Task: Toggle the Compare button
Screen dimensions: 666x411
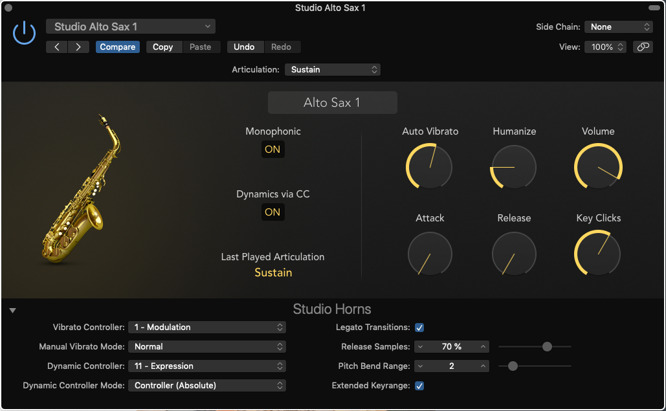Action: 118,47
